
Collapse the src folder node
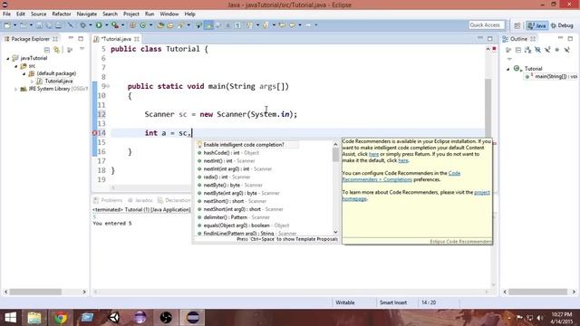[x=16, y=66]
